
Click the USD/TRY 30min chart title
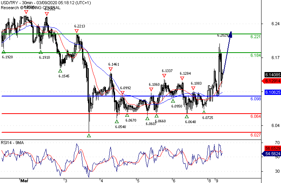46,3
